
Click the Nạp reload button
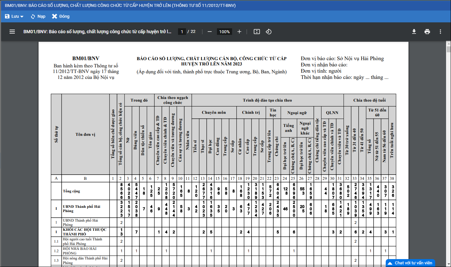point(38,16)
